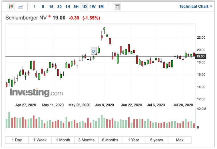Viewport: 217px width, 149px height.
Task: Open the news overlay panel icon
Action: 117,7
